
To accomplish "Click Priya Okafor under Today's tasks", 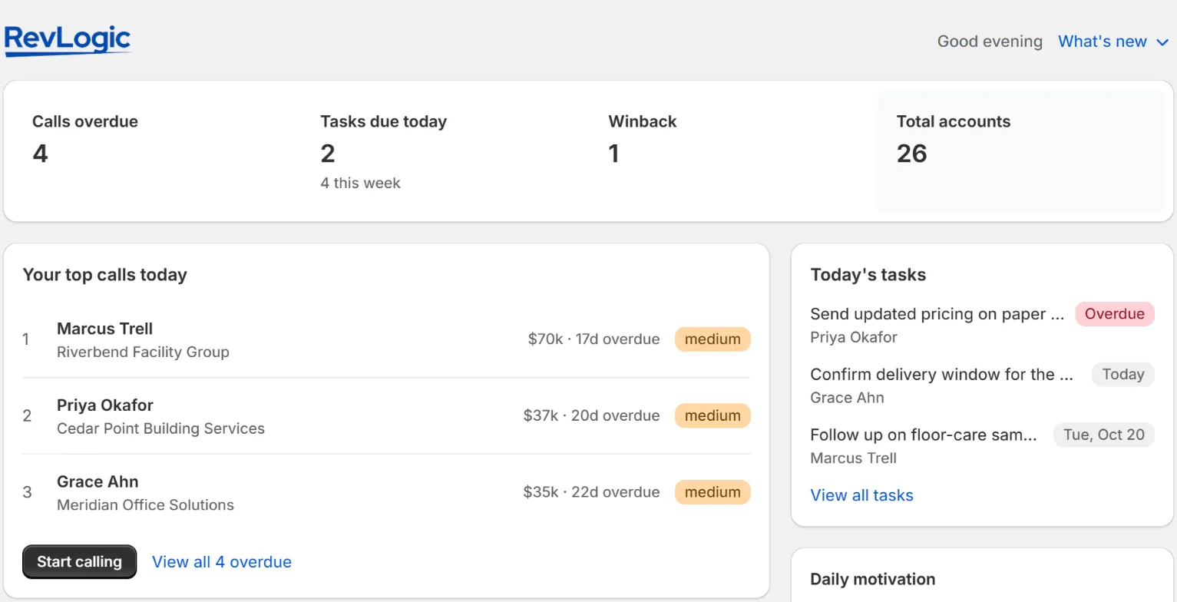I will click(x=854, y=336).
